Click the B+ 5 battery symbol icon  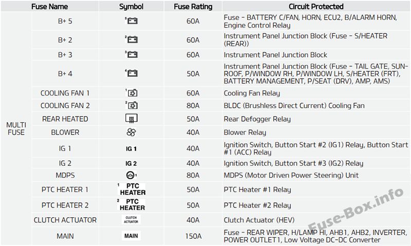pyautogui.click(x=132, y=21)
